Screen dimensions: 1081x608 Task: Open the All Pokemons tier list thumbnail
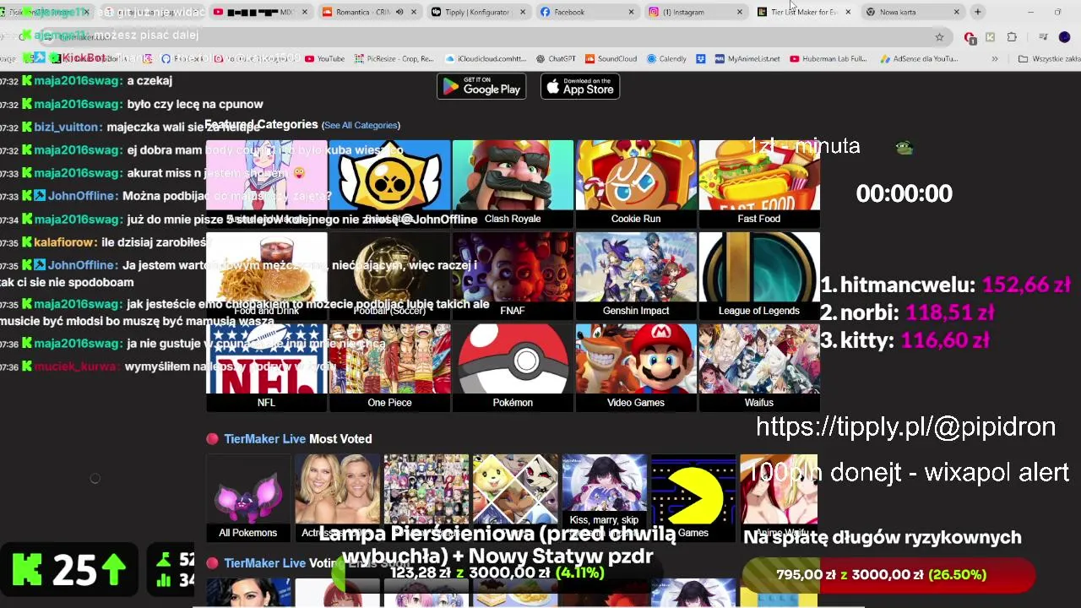click(x=248, y=497)
